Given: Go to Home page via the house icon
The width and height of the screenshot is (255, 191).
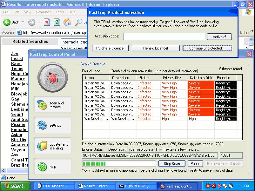Looking at the screenshot, I should (67, 22).
